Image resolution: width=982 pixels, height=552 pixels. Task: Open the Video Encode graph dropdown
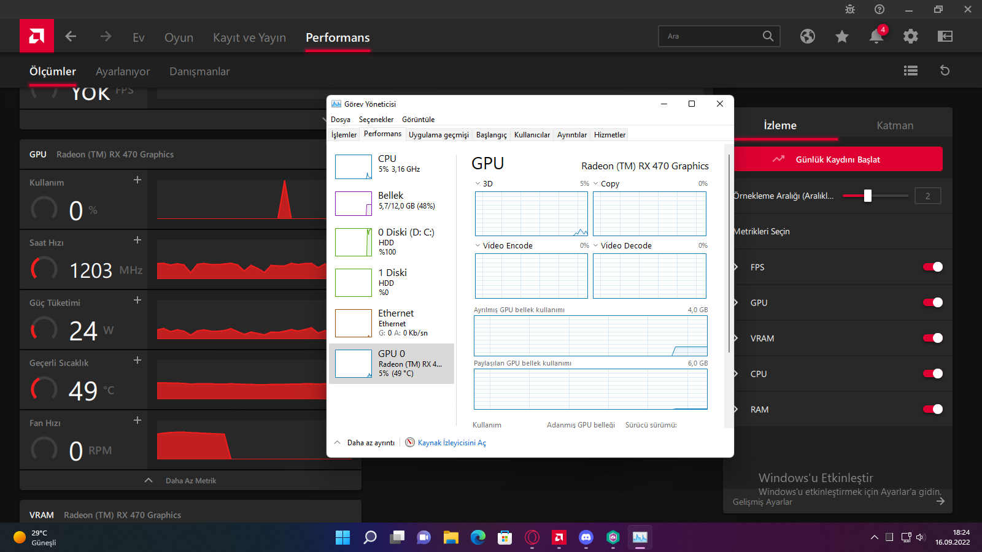point(478,245)
